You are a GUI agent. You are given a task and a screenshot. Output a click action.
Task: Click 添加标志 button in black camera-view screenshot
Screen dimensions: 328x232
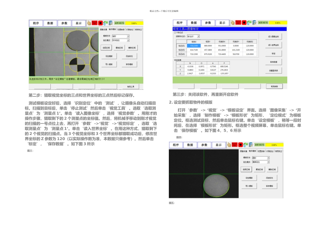(x=269, y=178)
